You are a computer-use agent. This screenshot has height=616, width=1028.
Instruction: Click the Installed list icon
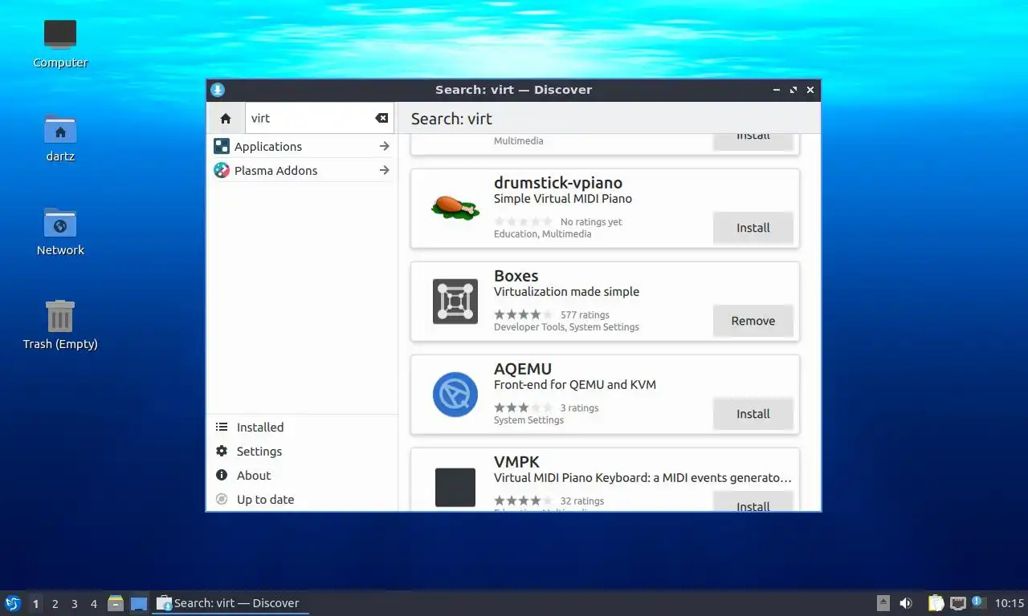click(x=222, y=427)
